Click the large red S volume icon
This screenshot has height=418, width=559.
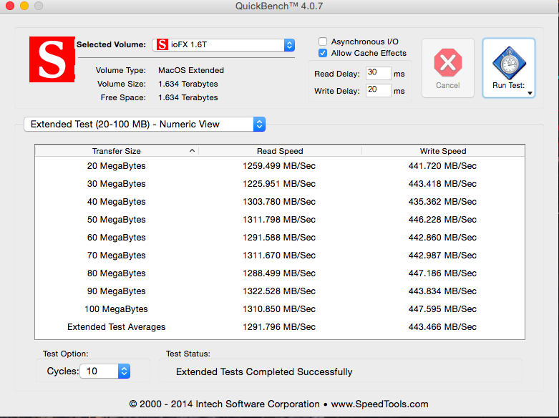[x=52, y=59]
